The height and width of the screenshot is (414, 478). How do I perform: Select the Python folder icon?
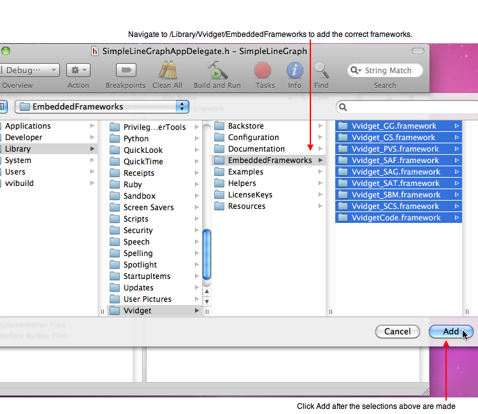(x=115, y=139)
